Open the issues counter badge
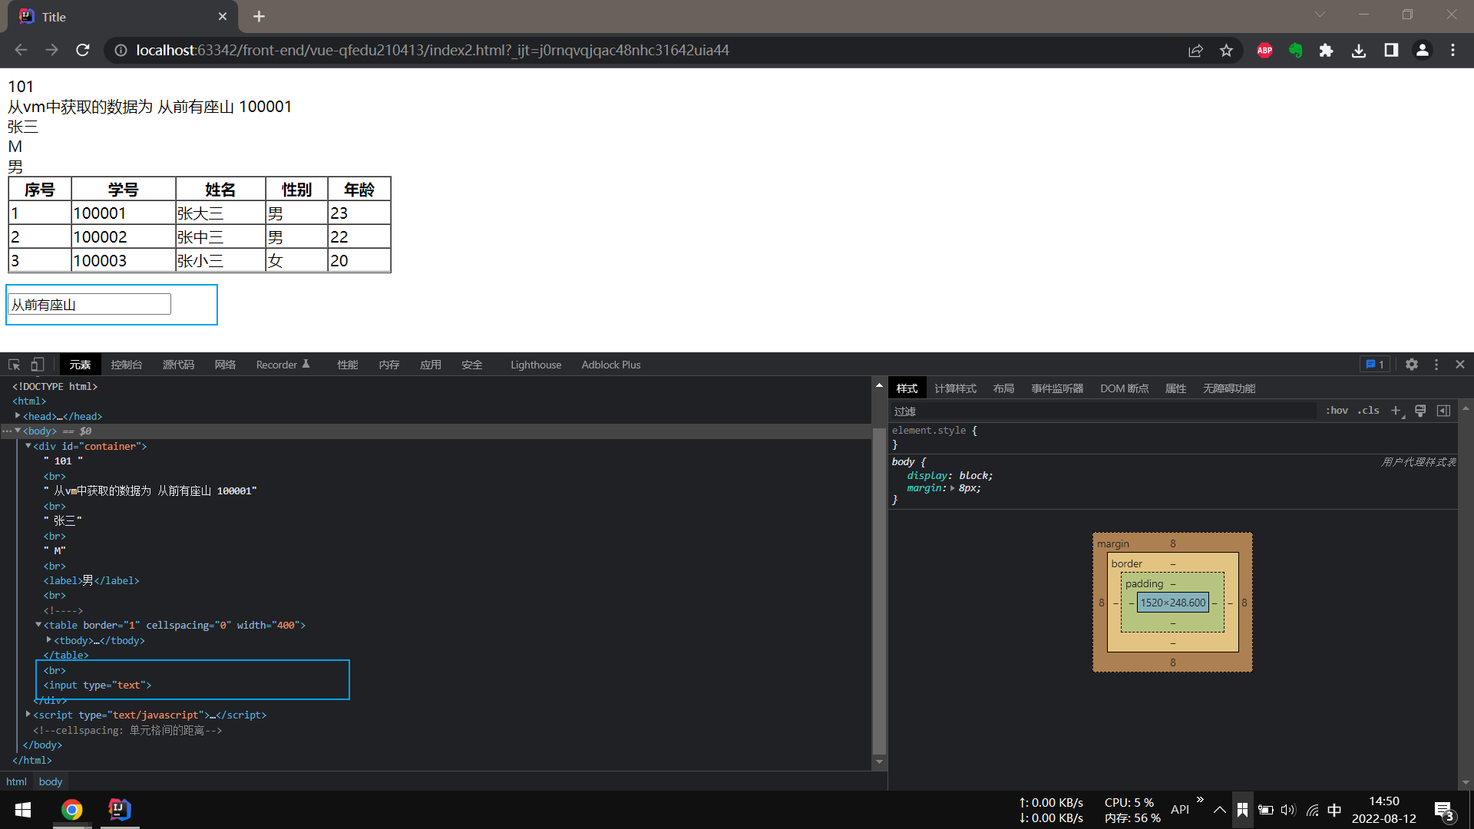Screen dimensions: 1474x829 [x=1374, y=365]
